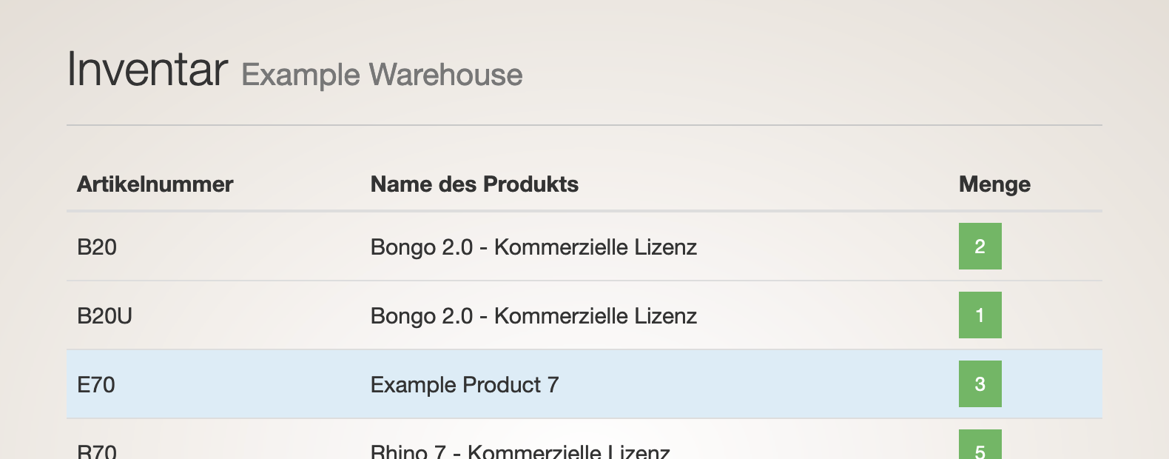Screen dimensions: 1169x459
Task: Select the B20U table row
Action: click(x=584, y=315)
